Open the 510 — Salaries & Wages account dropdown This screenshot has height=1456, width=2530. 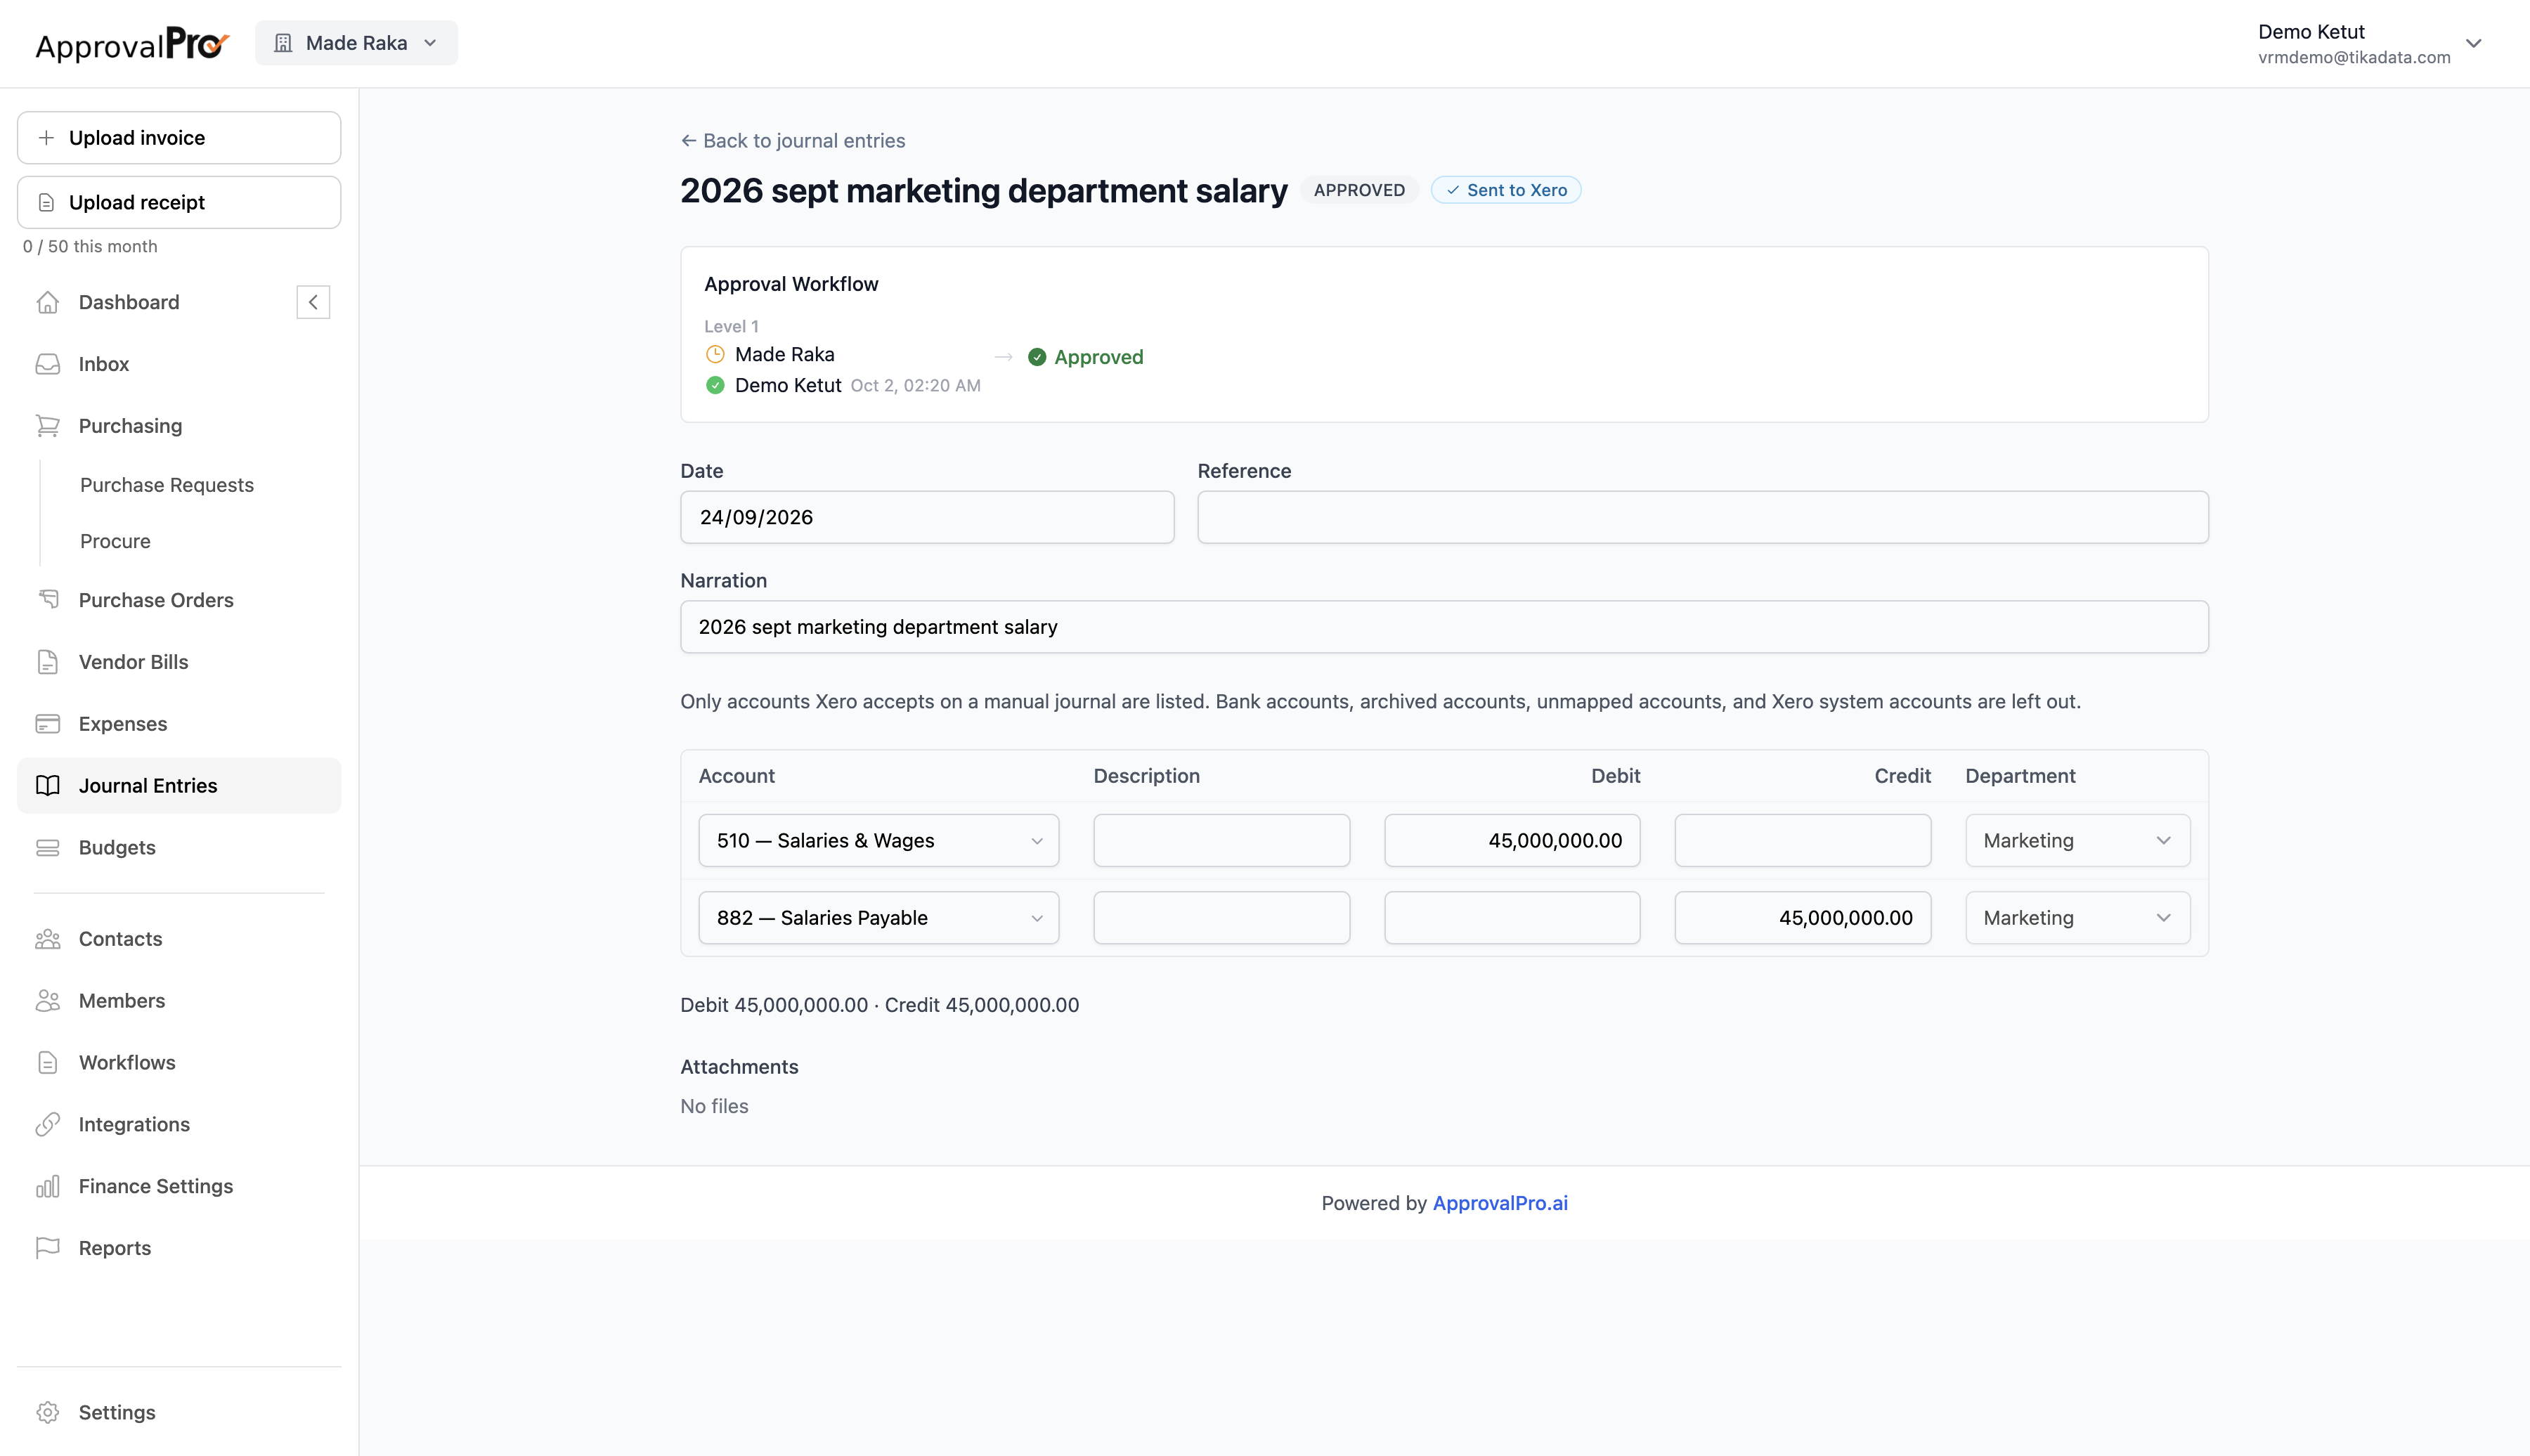point(878,841)
